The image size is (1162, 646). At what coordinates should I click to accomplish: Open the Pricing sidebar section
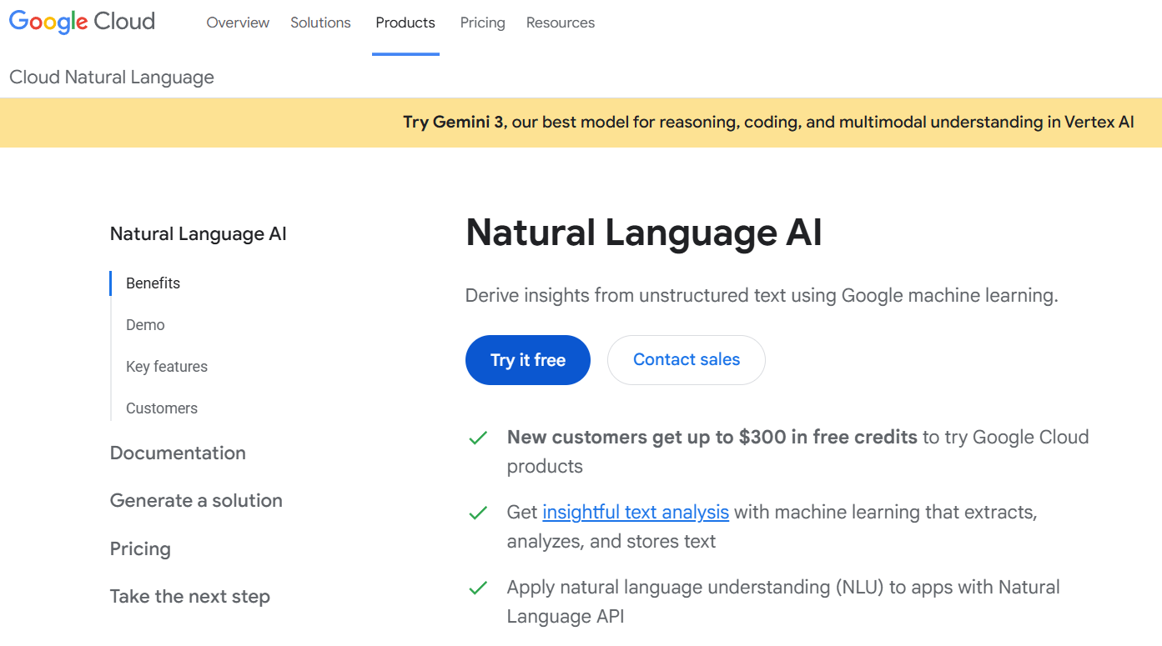(x=140, y=548)
